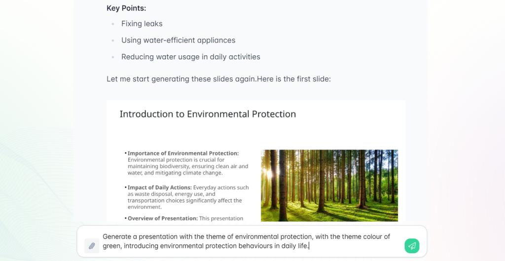The width and height of the screenshot is (505, 261).
Task: Click the 'Let me start generating these slides' sentence
Action: click(x=181, y=79)
